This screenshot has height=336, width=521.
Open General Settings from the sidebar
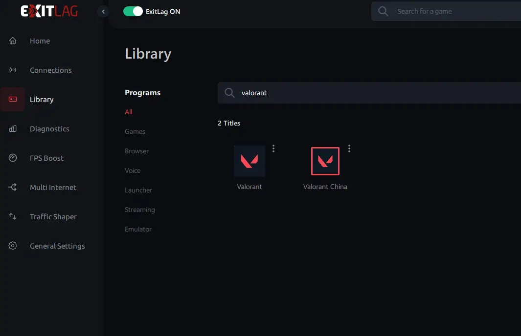coord(57,246)
